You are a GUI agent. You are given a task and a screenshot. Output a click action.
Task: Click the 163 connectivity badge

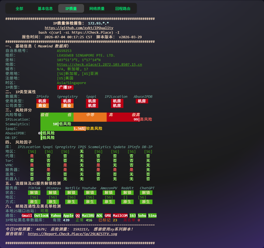point(133,215)
